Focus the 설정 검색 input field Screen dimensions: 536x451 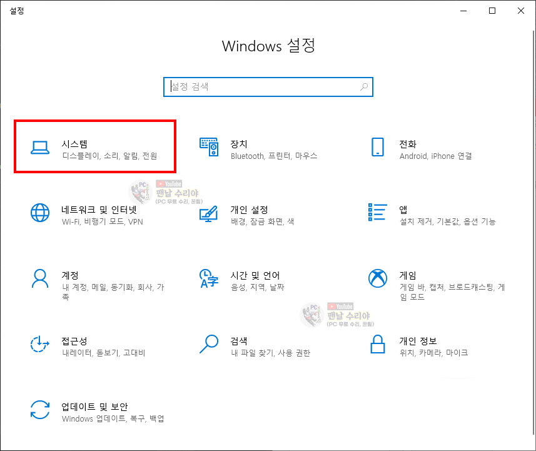click(268, 87)
